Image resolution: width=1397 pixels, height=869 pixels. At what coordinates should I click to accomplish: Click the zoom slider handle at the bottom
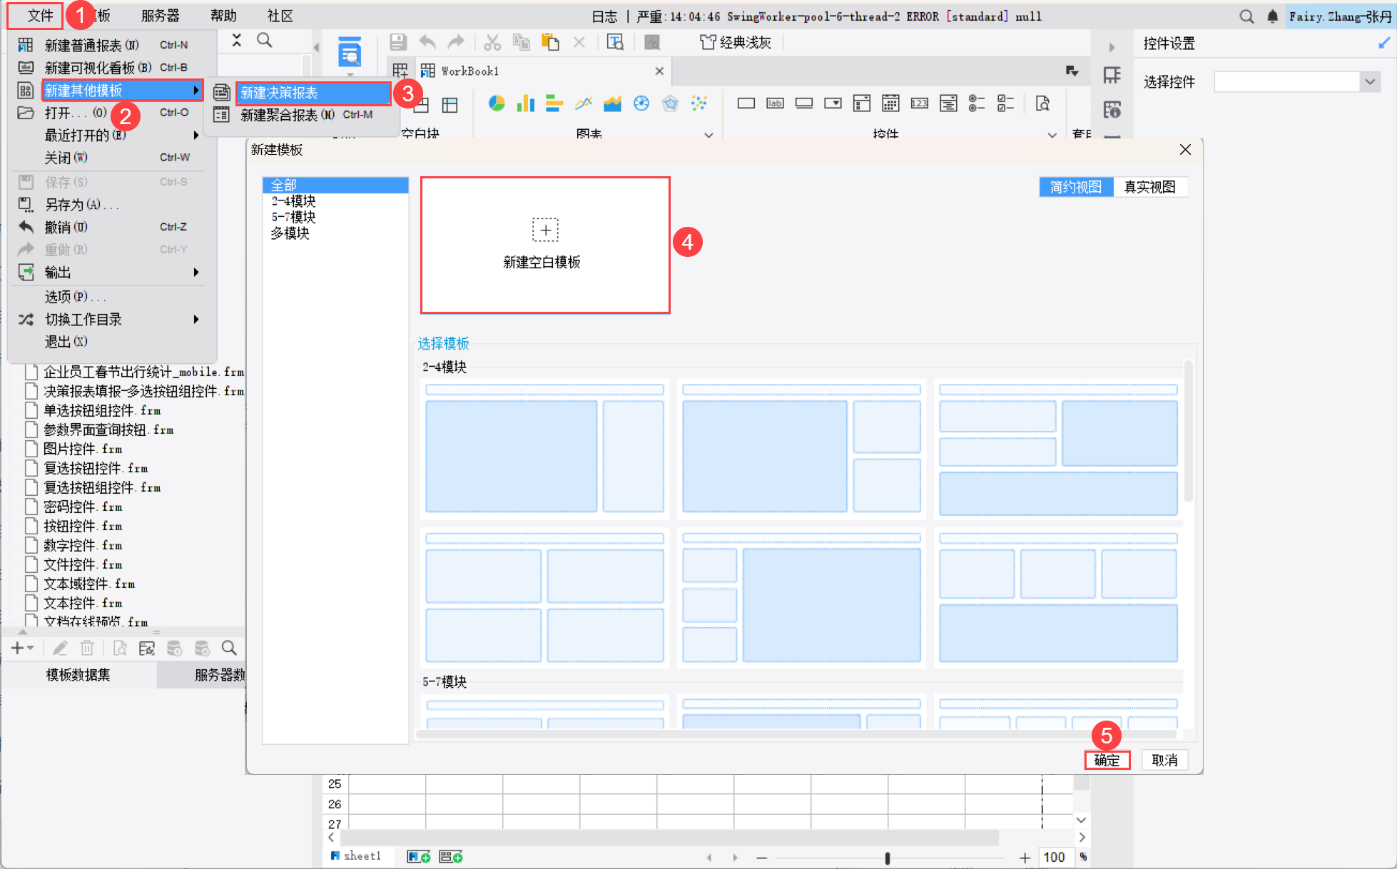coord(887,858)
